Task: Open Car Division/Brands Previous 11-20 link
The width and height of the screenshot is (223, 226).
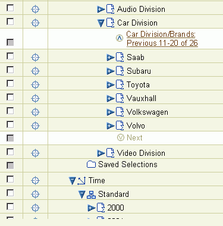Action: pyautogui.click(x=162, y=39)
